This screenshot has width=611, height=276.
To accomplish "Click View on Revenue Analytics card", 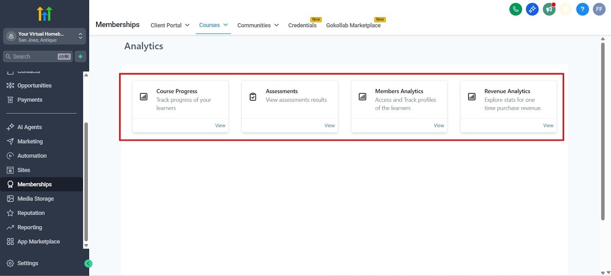I will (548, 125).
